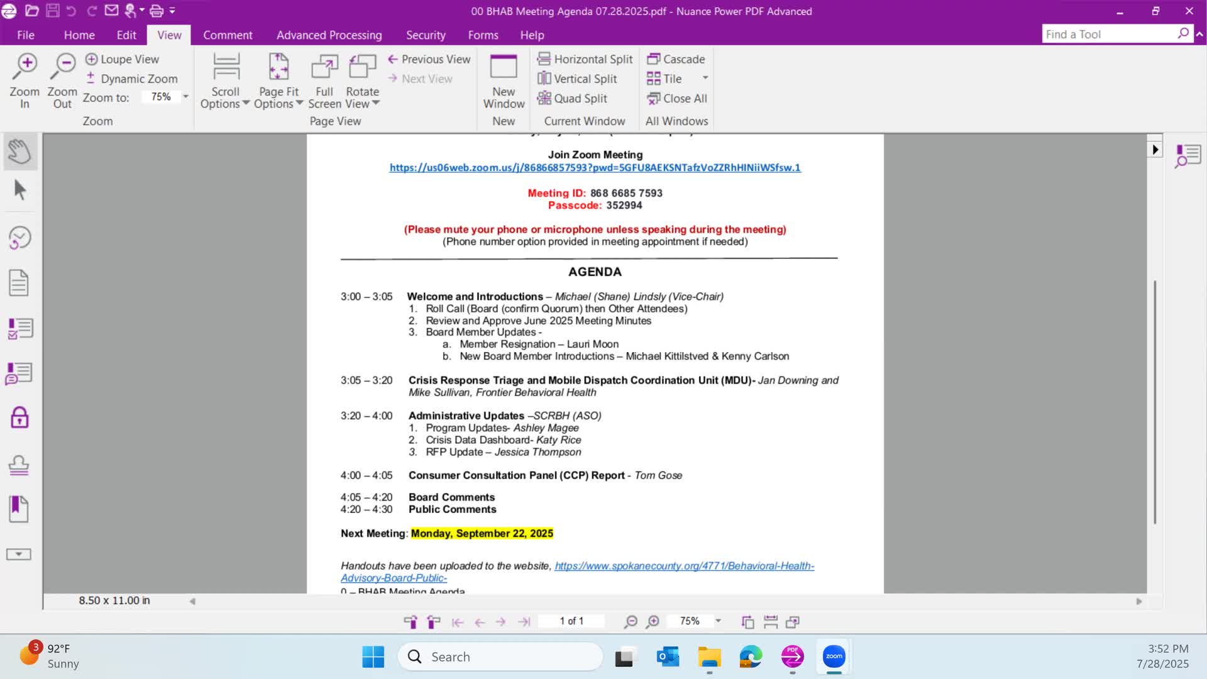Open the Zoom to percentage dropdown
Screen dimensions: 1207x679
point(185,97)
